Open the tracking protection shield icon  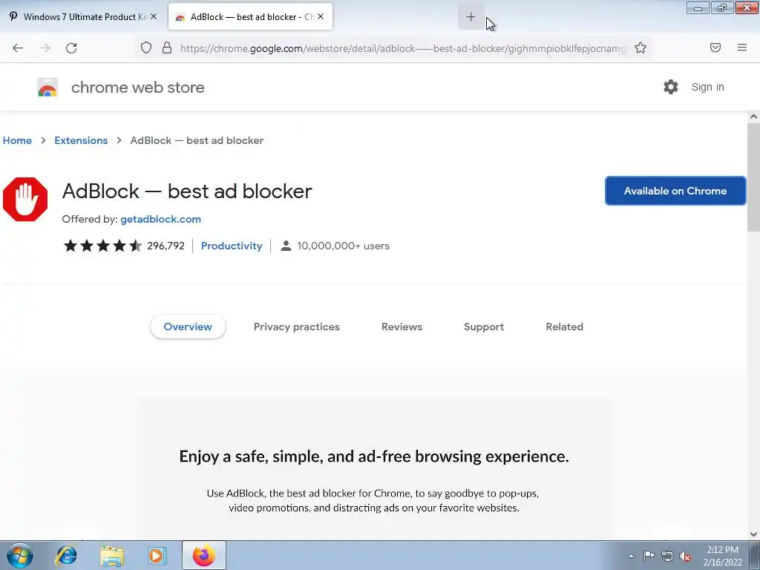tap(146, 47)
